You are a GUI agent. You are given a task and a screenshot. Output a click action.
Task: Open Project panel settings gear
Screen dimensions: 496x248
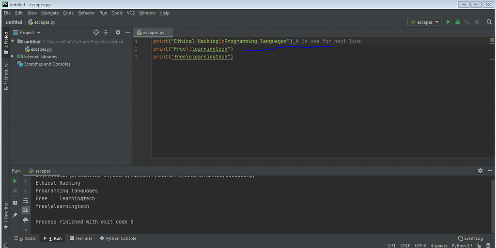[118, 32]
